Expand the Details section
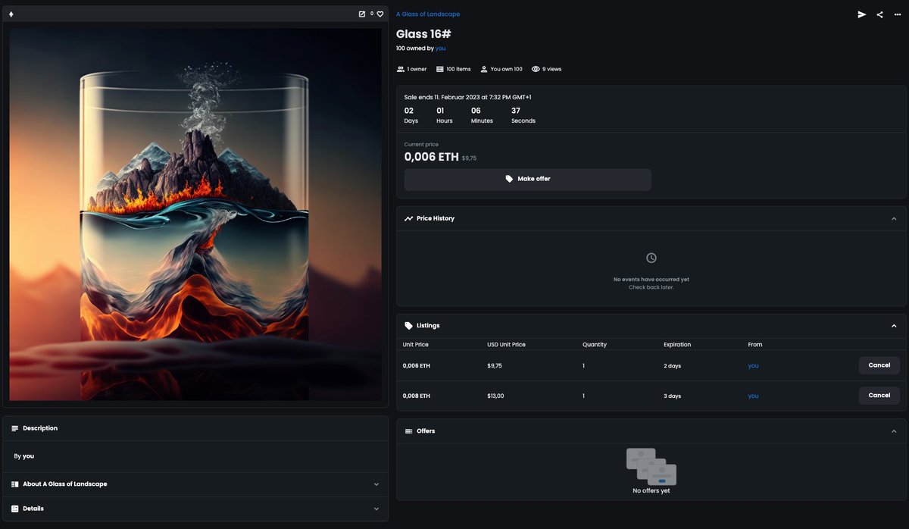The height and width of the screenshot is (529, 909). pos(376,509)
